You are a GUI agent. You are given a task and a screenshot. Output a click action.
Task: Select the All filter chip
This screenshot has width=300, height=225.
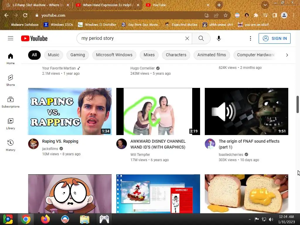(34, 55)
